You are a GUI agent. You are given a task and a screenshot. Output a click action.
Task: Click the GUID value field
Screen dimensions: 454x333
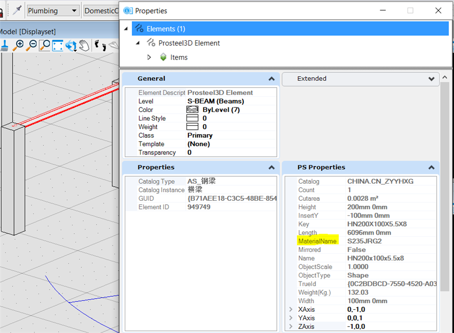point(232,198)
